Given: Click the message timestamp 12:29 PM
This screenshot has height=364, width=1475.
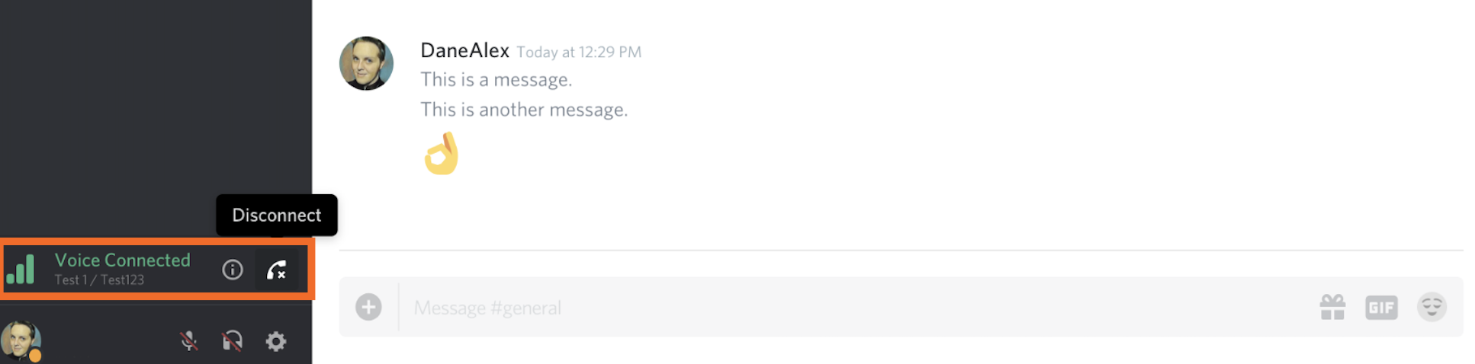Looking at the screenshot, I should coord(579,53).
